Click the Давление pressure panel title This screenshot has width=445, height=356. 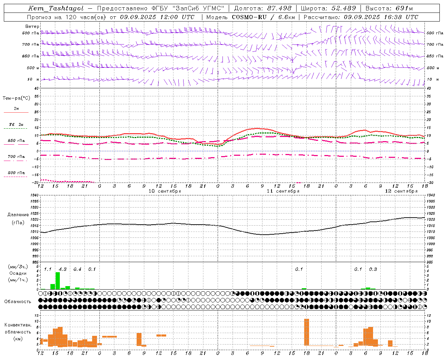(18, 215)
